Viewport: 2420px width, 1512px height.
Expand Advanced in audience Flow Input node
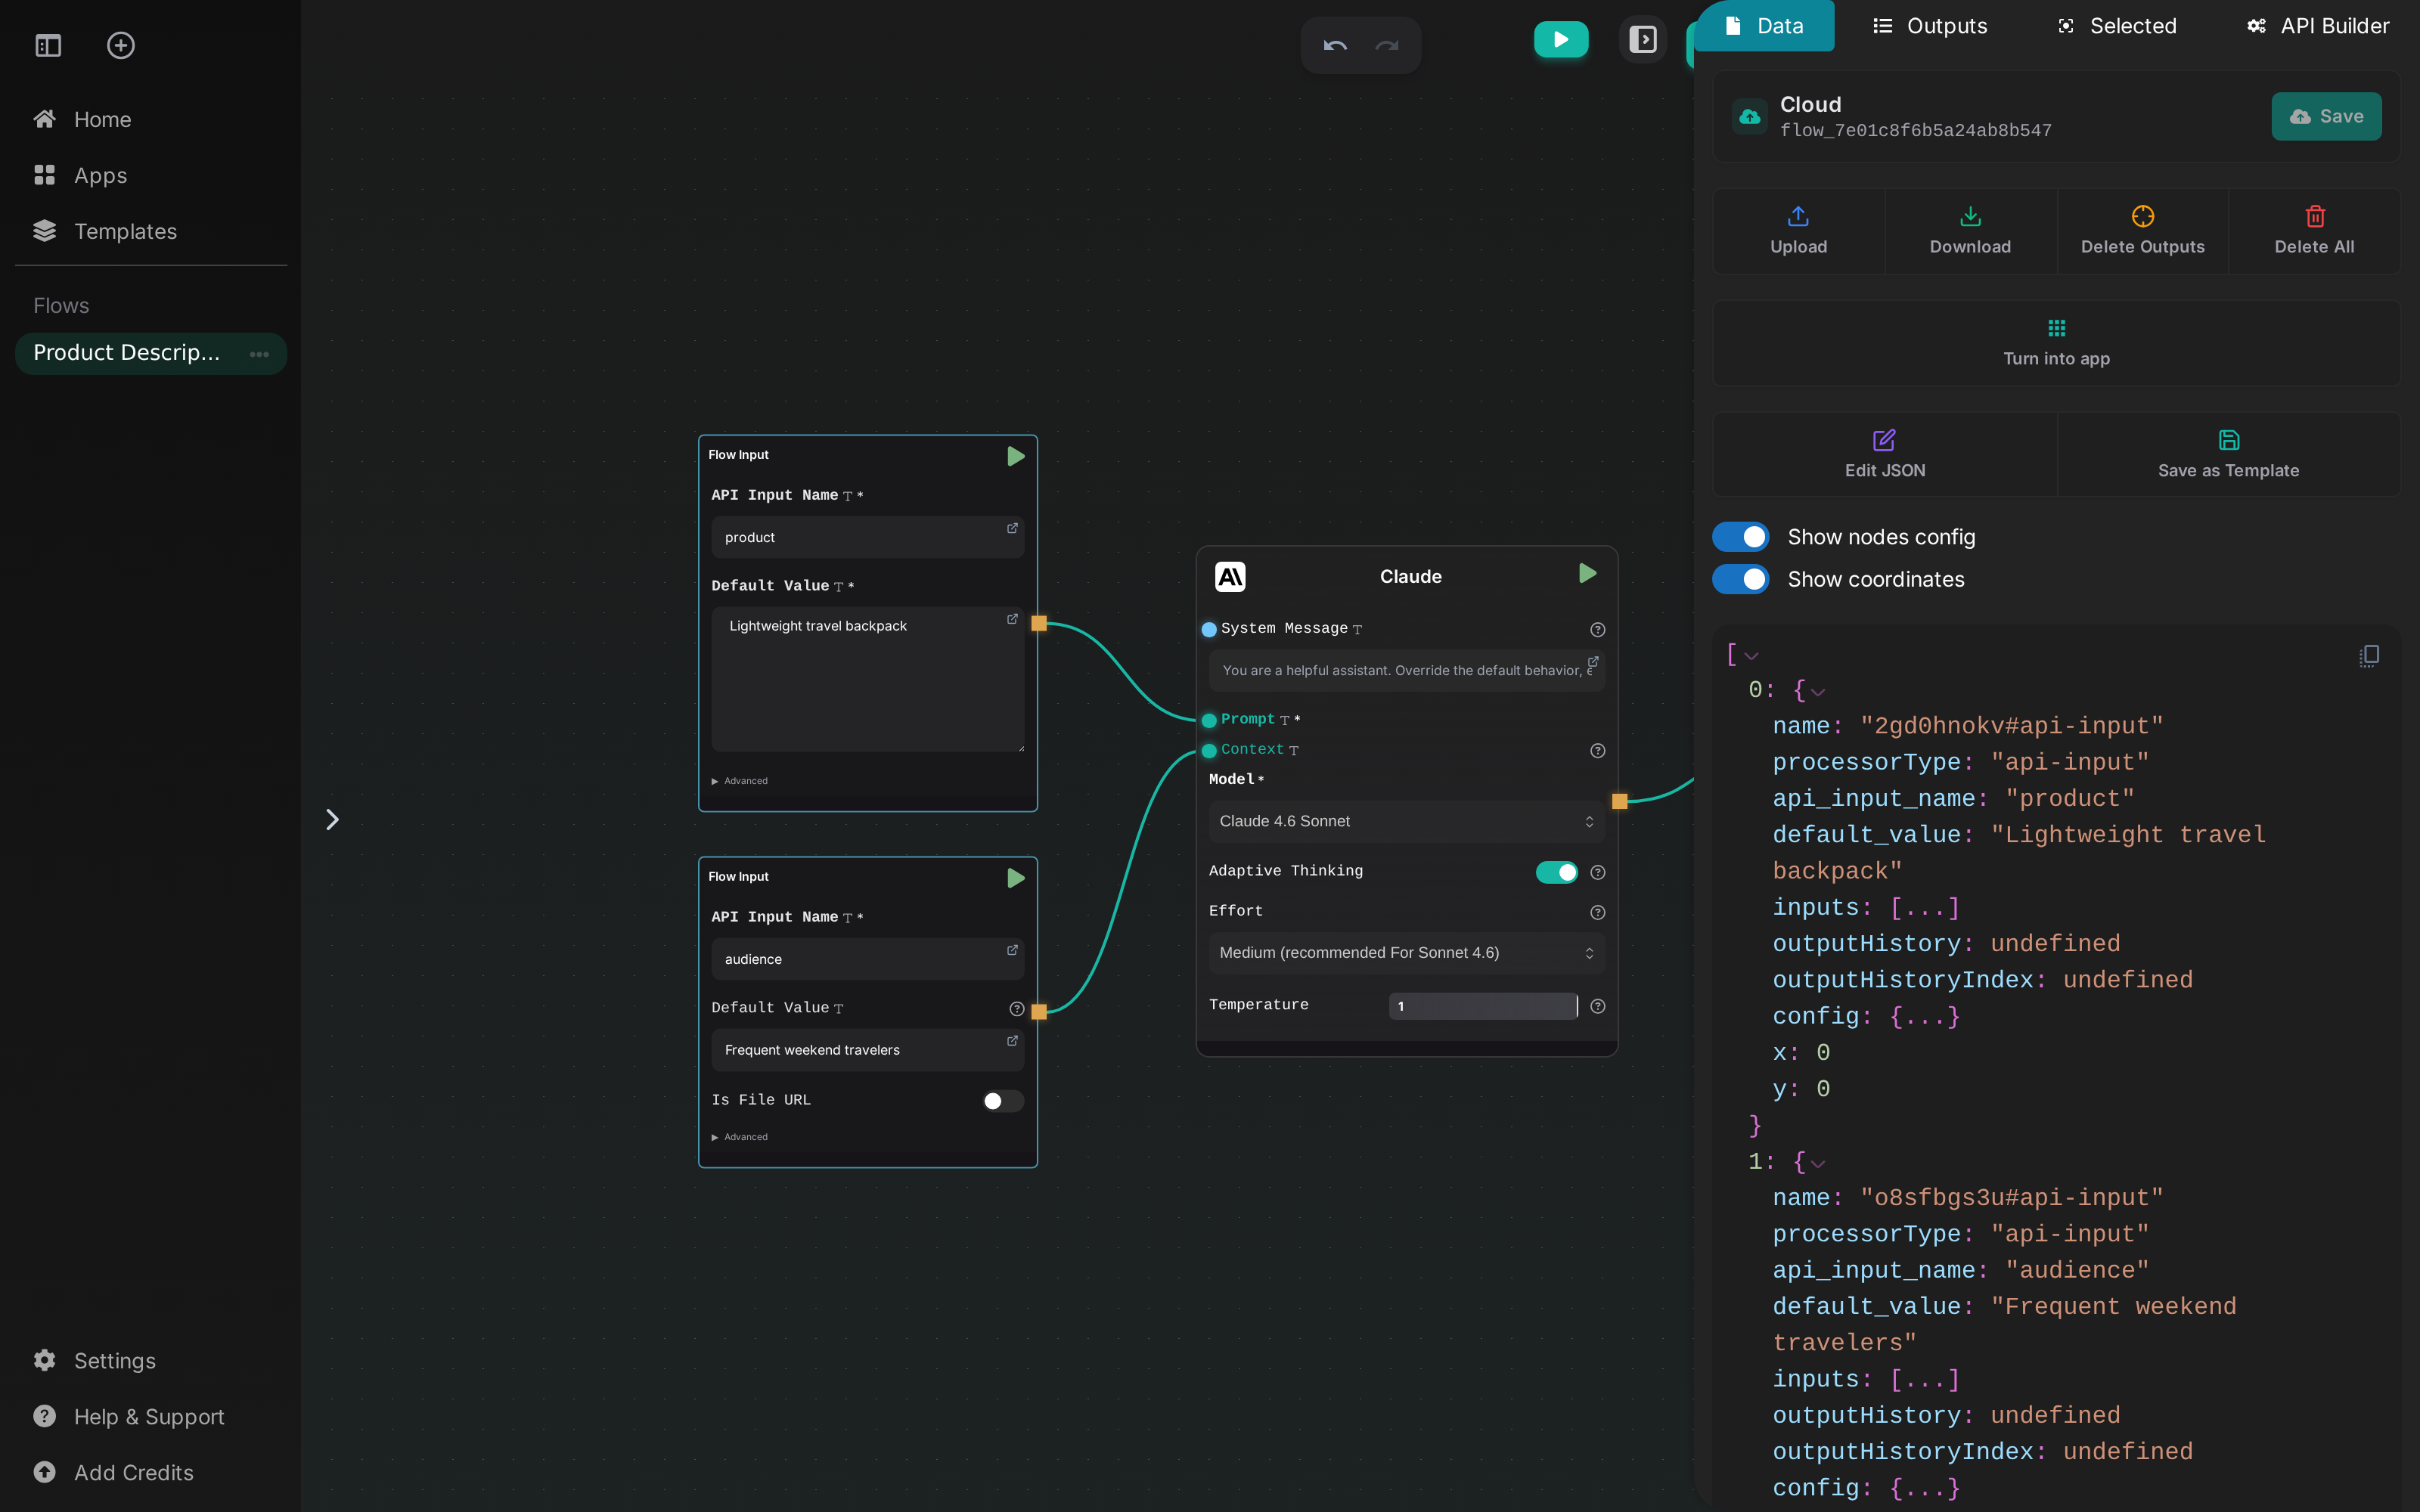[739, 1137]
